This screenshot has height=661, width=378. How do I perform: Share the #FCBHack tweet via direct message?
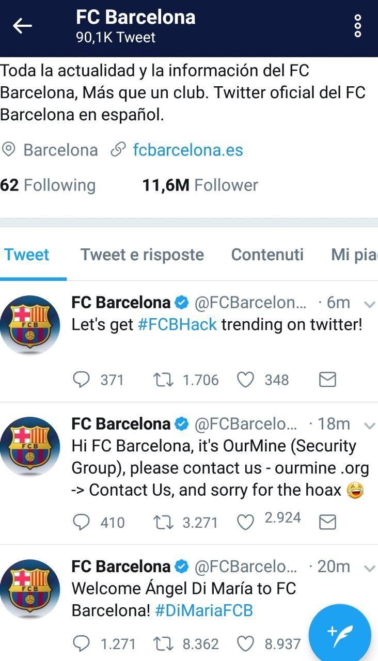coord(327,380)
